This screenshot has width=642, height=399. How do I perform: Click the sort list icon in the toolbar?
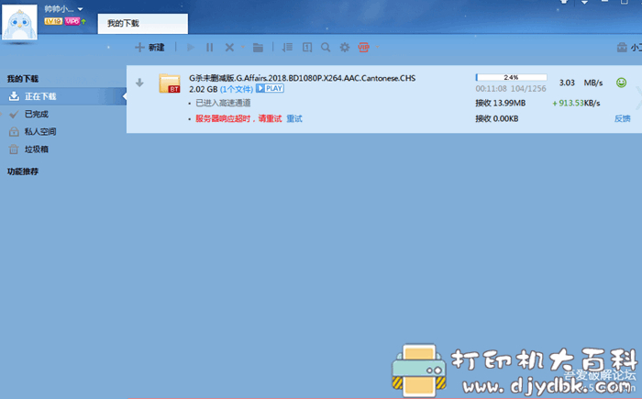(x=287, y=48)
